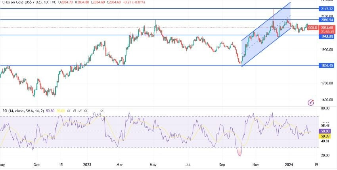Click 80.00 on the RSI scale
This screenshot has width=337, height=170.
click(x=326, y=108)
